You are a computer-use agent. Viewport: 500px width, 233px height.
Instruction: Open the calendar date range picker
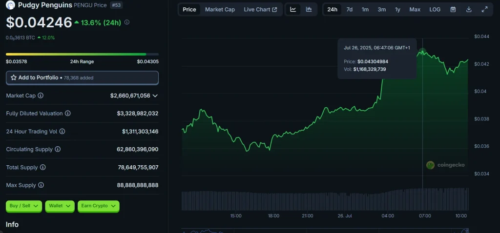pyautogui.click(x=453, y=10)
